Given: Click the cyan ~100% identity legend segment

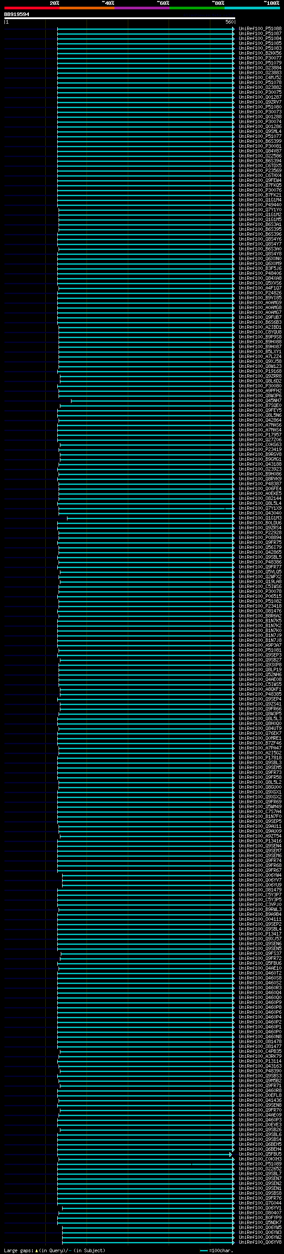Looking at the screenshot, I should pyautogui.click(x=252, y=8).
